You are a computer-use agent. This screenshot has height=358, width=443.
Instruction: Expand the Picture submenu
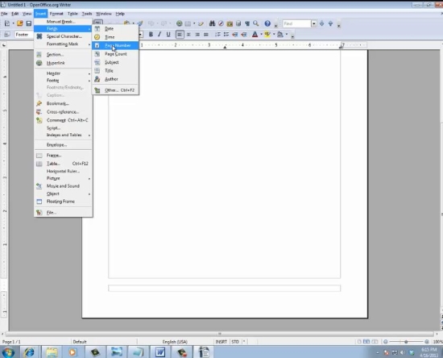pyautogui.click(x=63, y=178)
